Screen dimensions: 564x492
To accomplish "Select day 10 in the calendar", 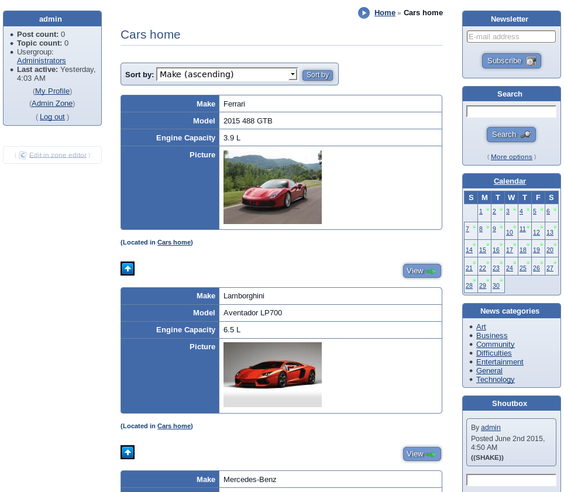I will [x=510, y=233].
